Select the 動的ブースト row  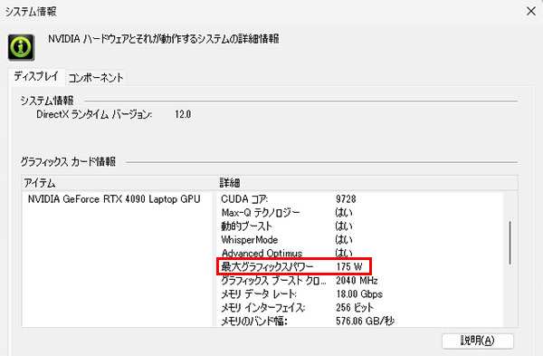point(360,226)
